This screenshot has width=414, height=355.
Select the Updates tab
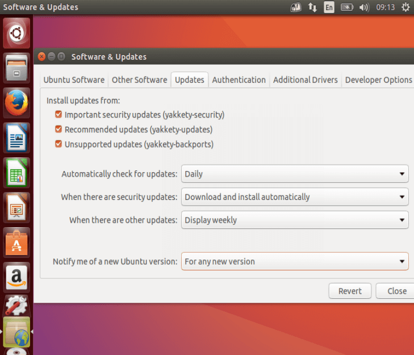click(190, 80)
